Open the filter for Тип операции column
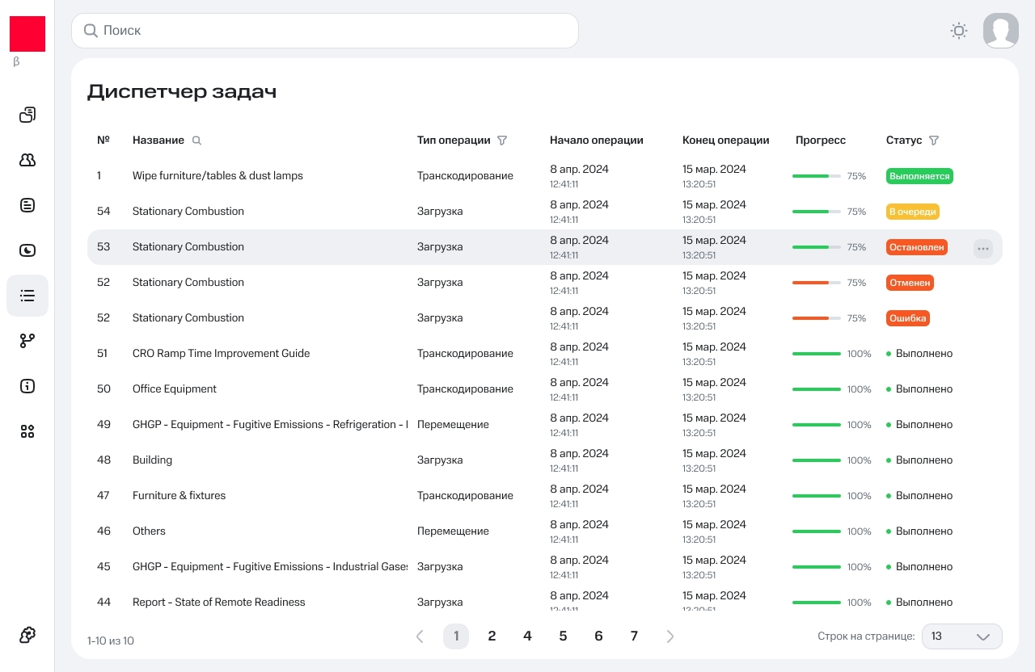Image resolution: width=1035 pixels, height=672 pixels. click(x=502, y=140)
